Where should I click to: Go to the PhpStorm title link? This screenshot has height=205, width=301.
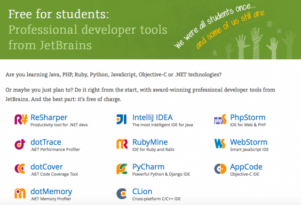(248, 117)
